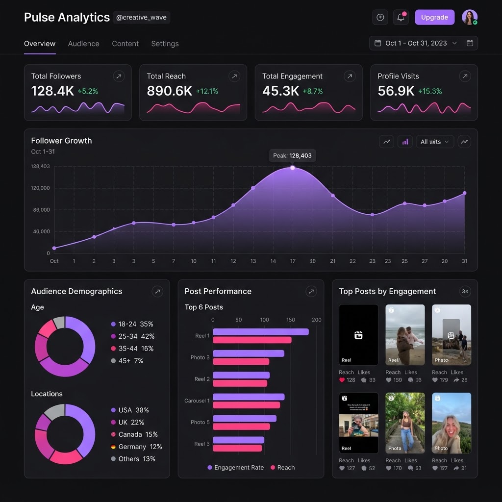This screenshot has width=502, height=502.
Task: Click the reel icon on the black thumbnail
Action: coord(358,335)
